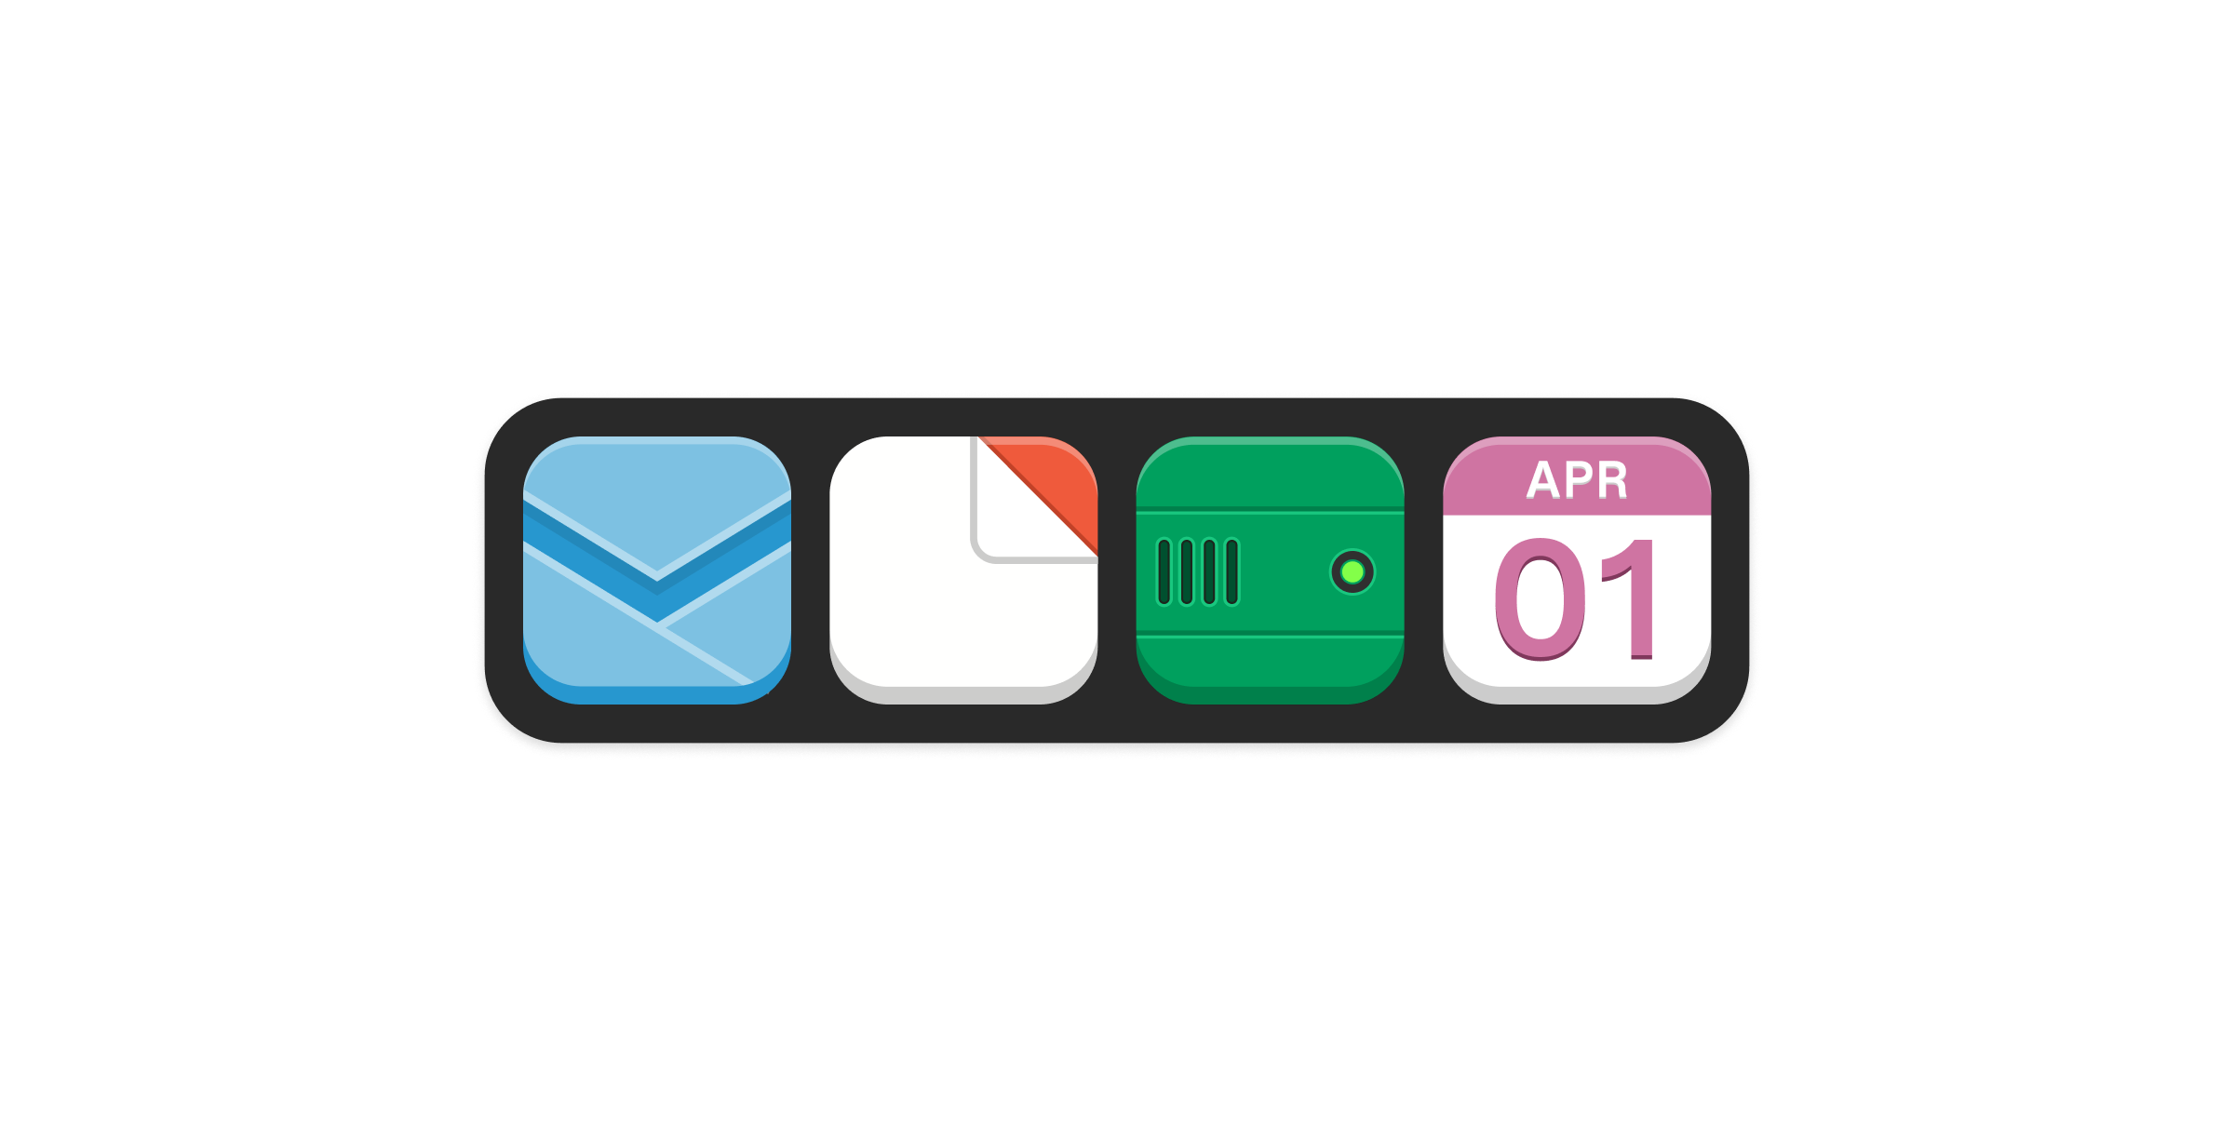Open the barcode scanner app
2234x1141 pixels.
click(1262, 570)
